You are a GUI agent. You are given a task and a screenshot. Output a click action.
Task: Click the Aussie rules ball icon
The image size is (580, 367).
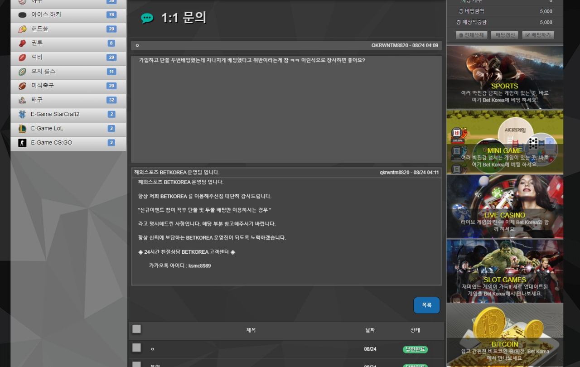tap(22, 72)
